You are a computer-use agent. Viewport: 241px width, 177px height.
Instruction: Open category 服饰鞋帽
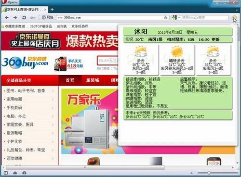point(14,133)
